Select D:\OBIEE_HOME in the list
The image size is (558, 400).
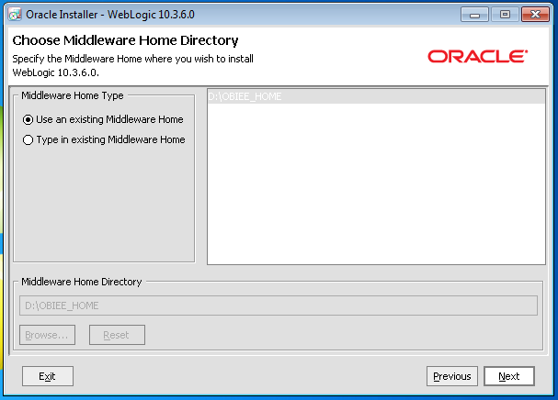(376, 96)
